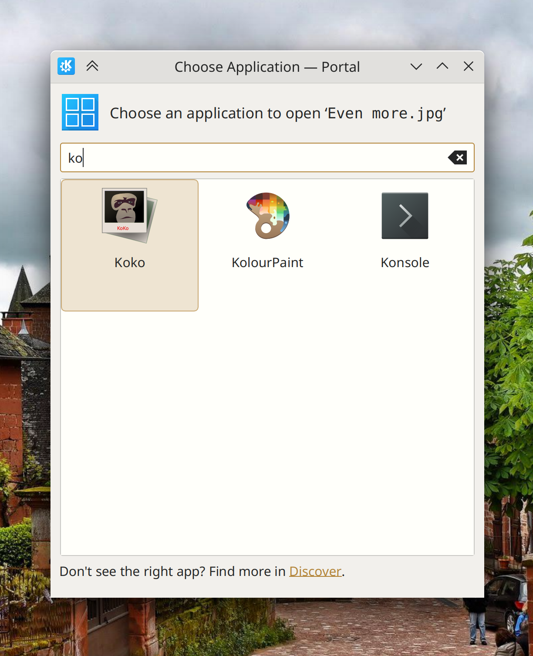Minimize the Choose Application dialog
Image resolution: width=533 pixels, height=656 pixels.
[x=416, y=67]
